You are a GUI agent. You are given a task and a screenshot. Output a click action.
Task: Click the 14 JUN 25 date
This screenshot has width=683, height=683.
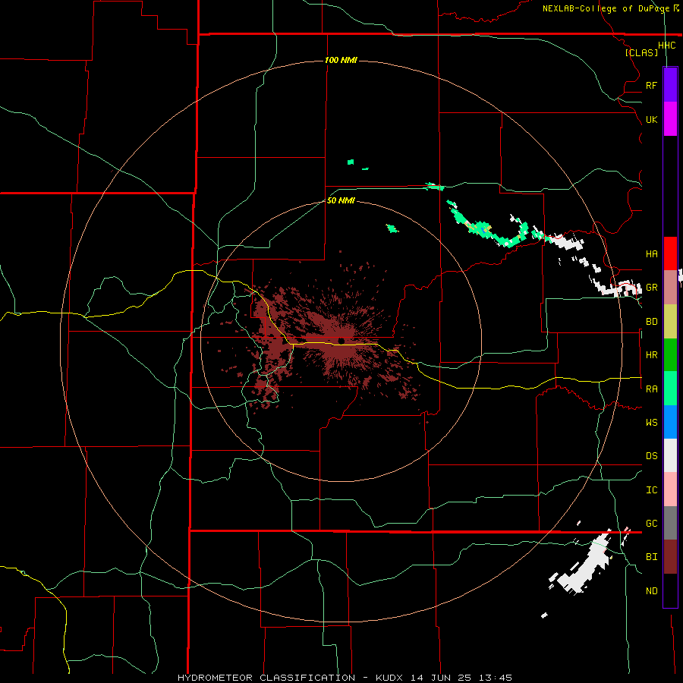[441, 678]
